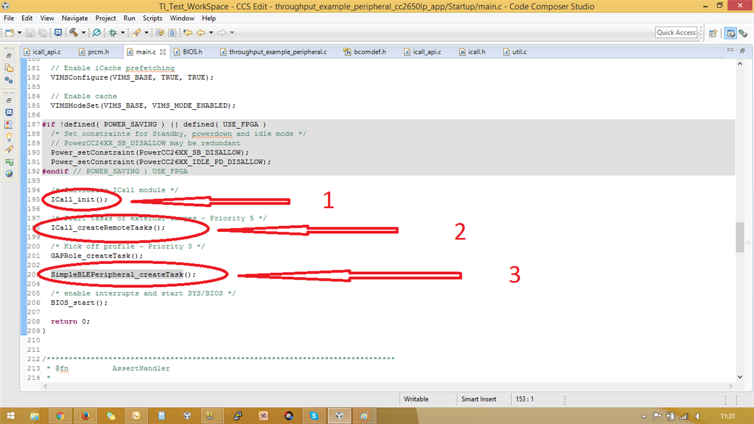The height and width of the screenshot is (424, 754).
Task: Click the Build hammer icon
Action: pos(74,33)
